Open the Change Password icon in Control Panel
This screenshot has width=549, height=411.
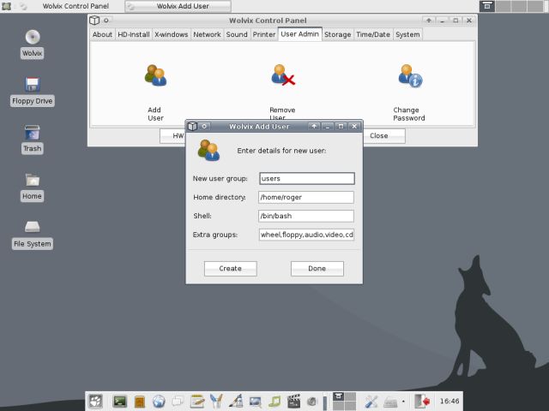(x=410, y=75)
